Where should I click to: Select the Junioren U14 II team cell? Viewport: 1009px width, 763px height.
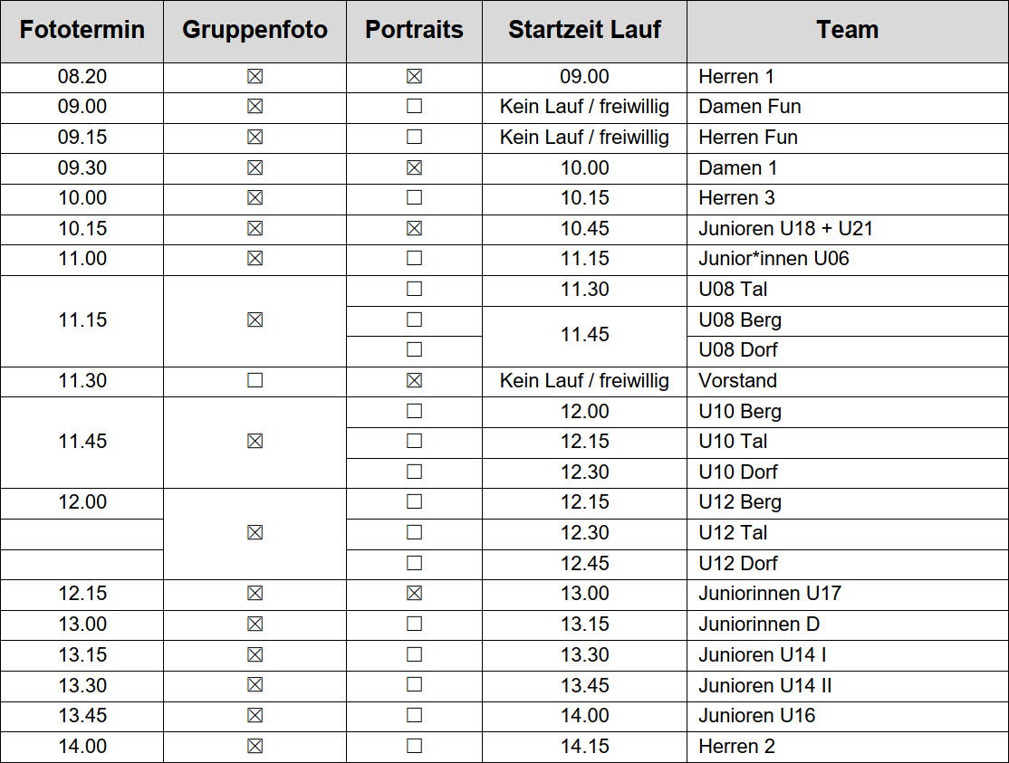click(848, 686)
